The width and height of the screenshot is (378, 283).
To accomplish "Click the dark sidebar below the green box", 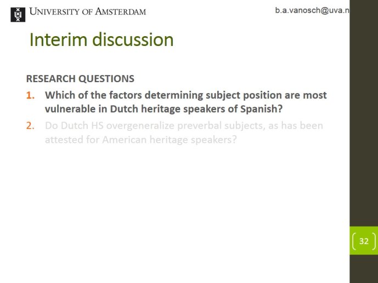I will [x=364, y=269].
